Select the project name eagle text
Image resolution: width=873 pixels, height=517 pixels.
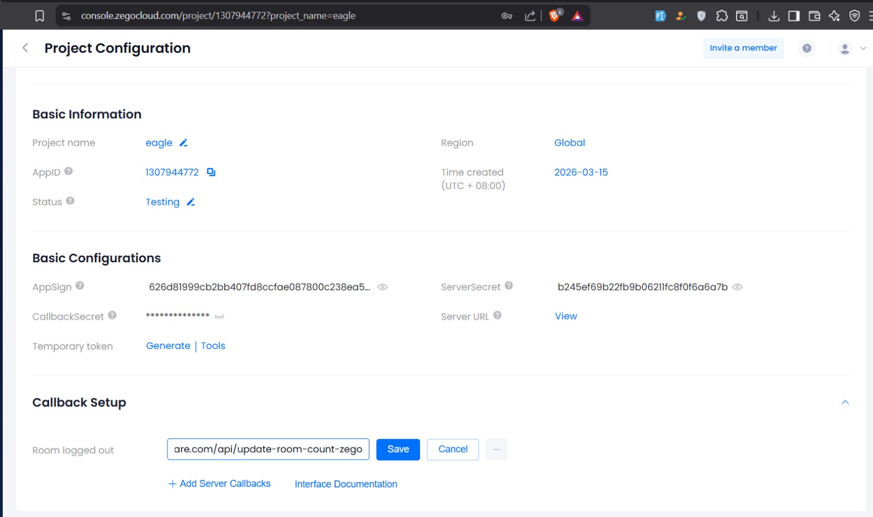coord(159,143)
